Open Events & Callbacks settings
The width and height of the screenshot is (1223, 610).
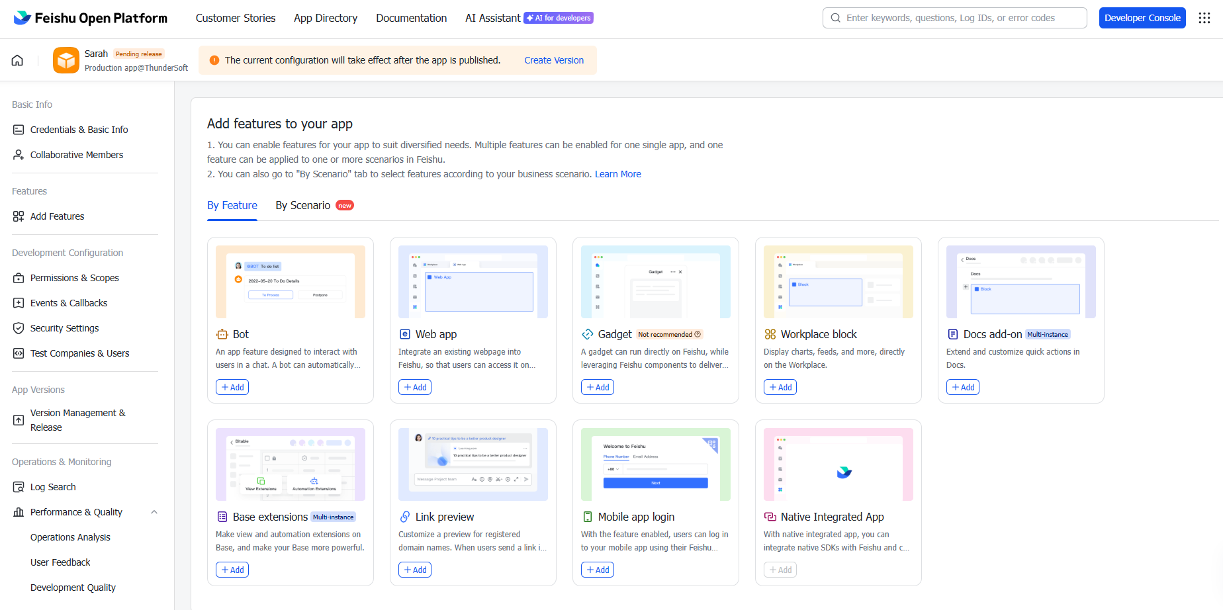tap(69, 303)
